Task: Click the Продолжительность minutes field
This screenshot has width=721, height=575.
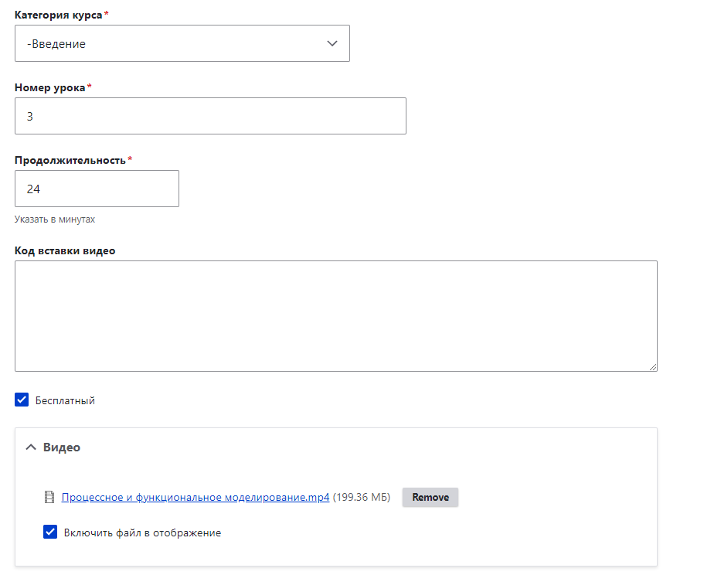Action: pyautogui.click(x=97, y=189)
